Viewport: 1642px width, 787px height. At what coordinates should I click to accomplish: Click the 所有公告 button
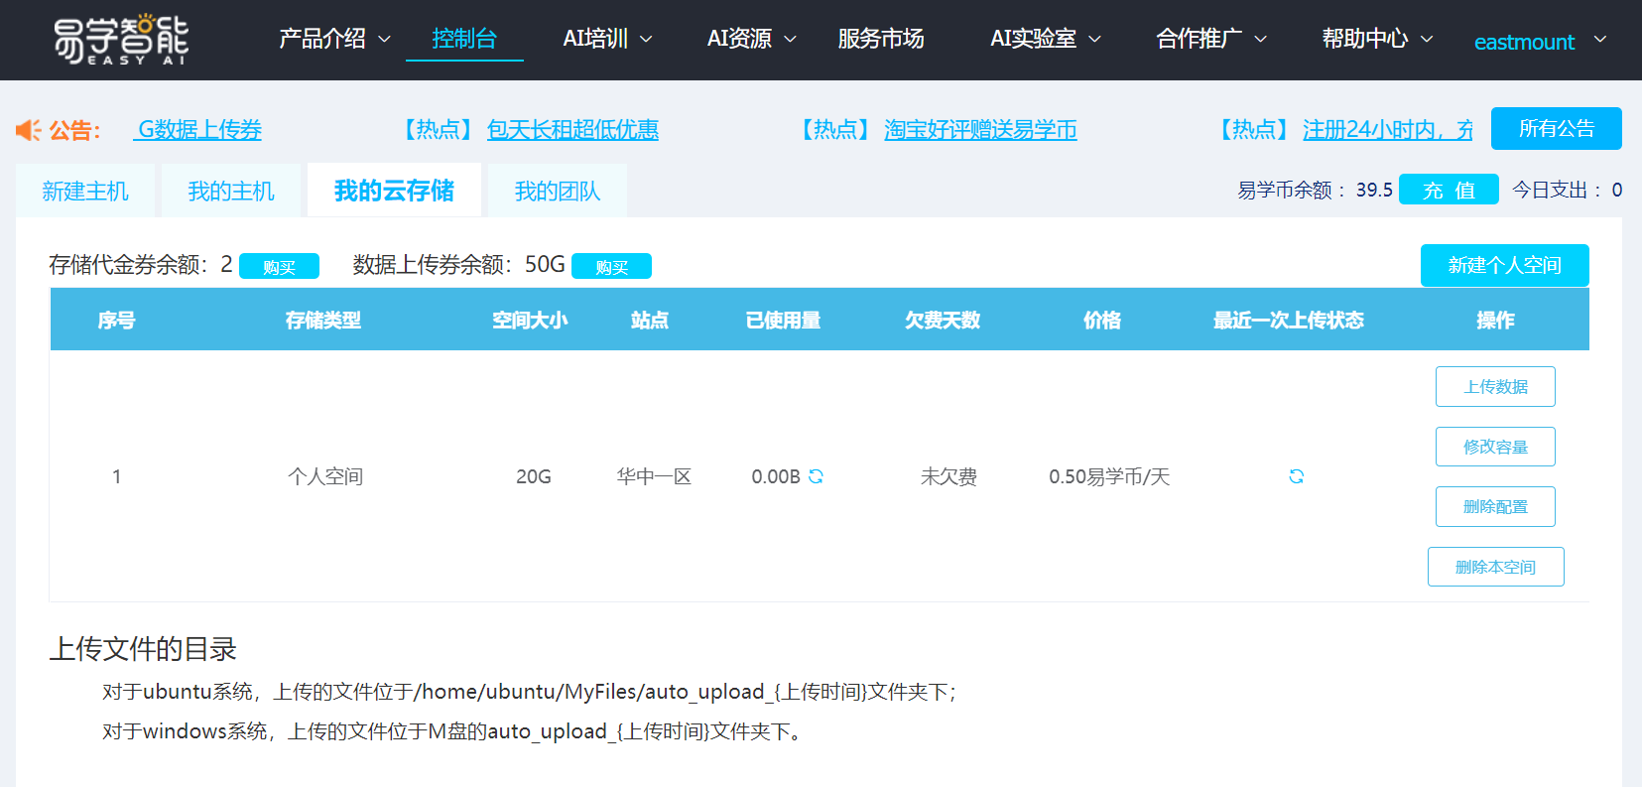click(x=1556, y=129)
